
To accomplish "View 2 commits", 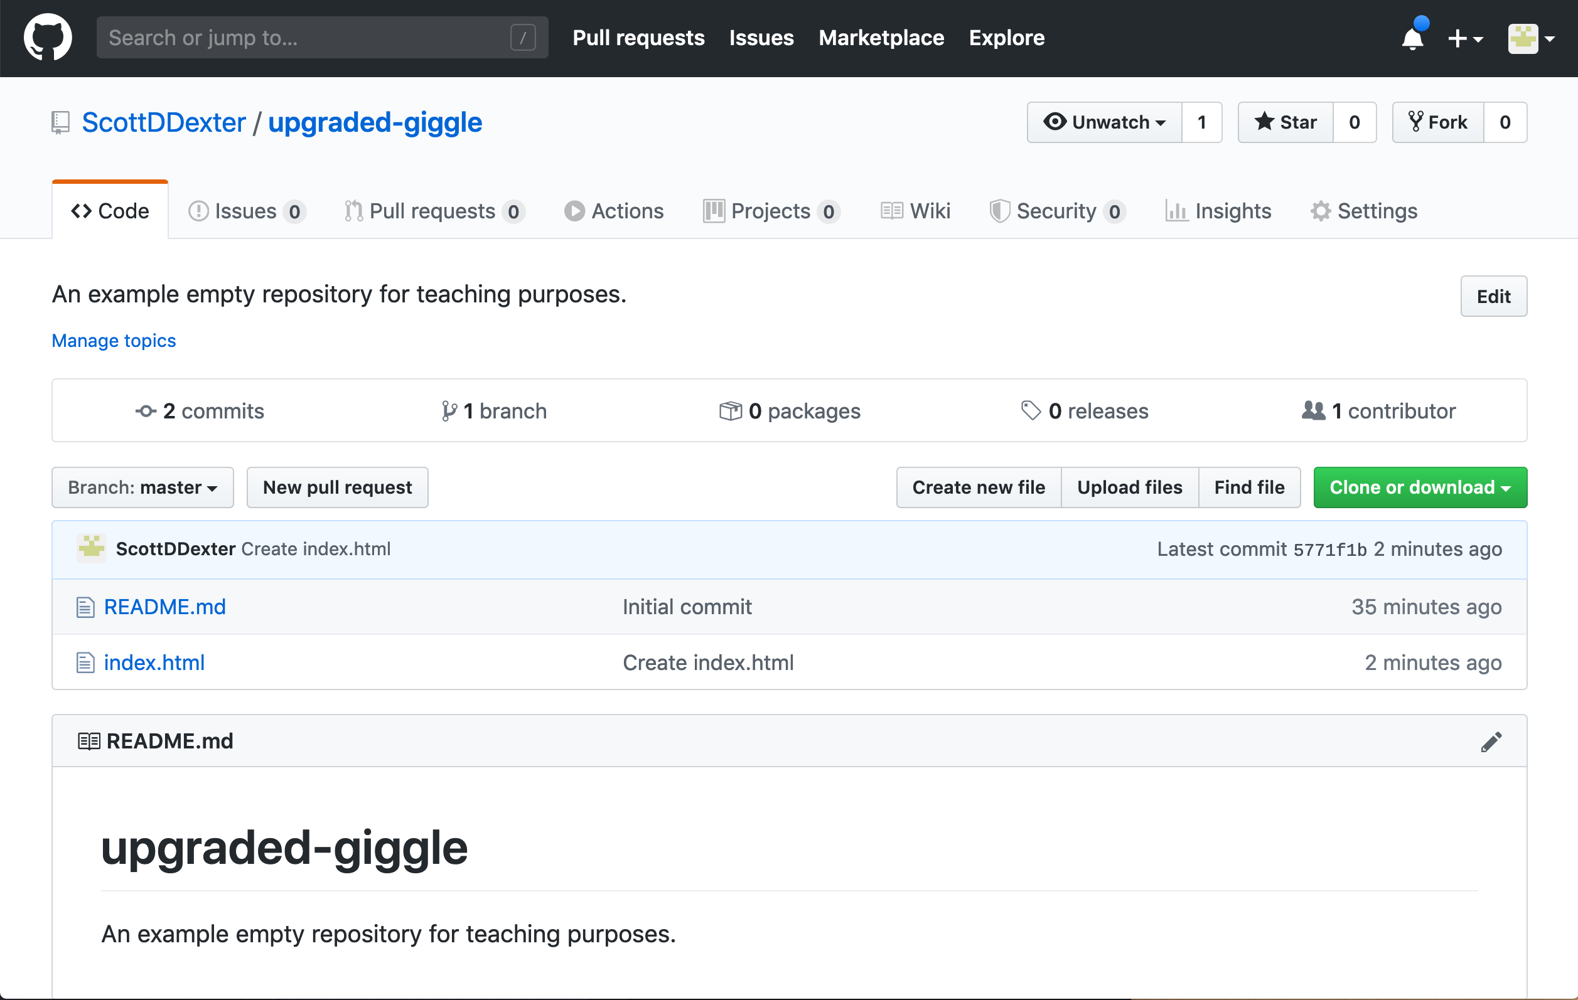I will [x=199, y=412].
